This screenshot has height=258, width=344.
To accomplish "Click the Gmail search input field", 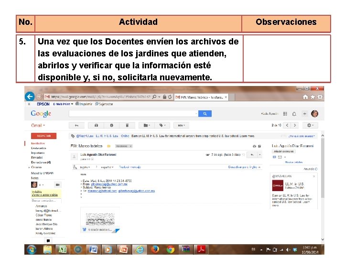I will [133, 114].
